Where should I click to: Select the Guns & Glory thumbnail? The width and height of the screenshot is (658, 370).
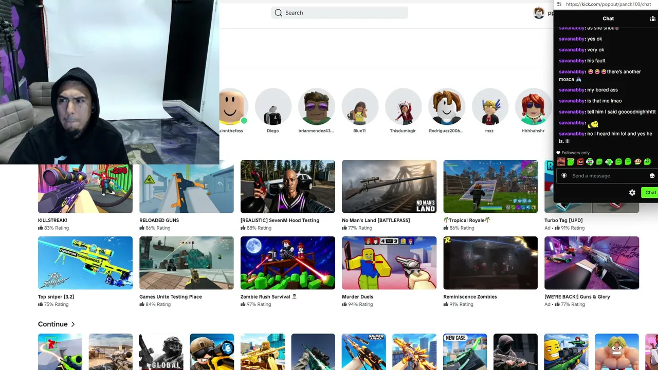pos(592,263)
